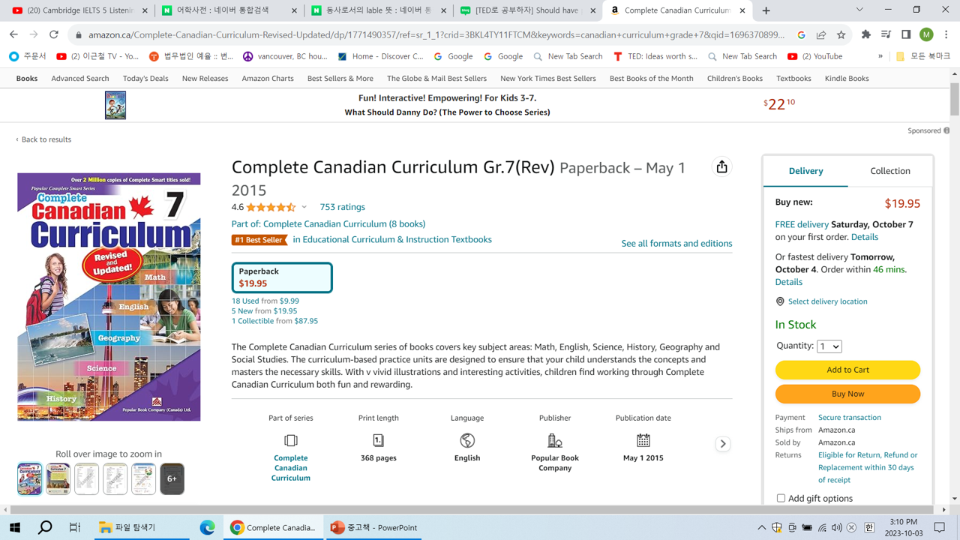Click the browser forward arrow
This screenshot has width=960, height=540.
point(34,34)
